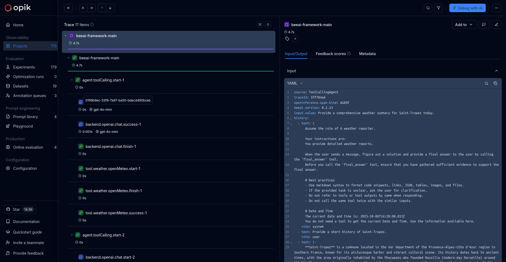Click the Debug with AI button
The image size is (506, 262).
coord(467,8)
